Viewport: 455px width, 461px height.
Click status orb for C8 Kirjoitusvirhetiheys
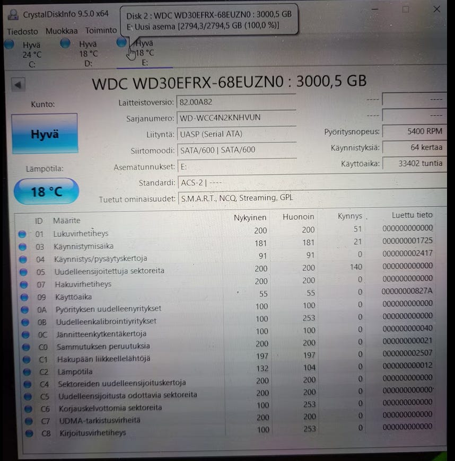29,433
